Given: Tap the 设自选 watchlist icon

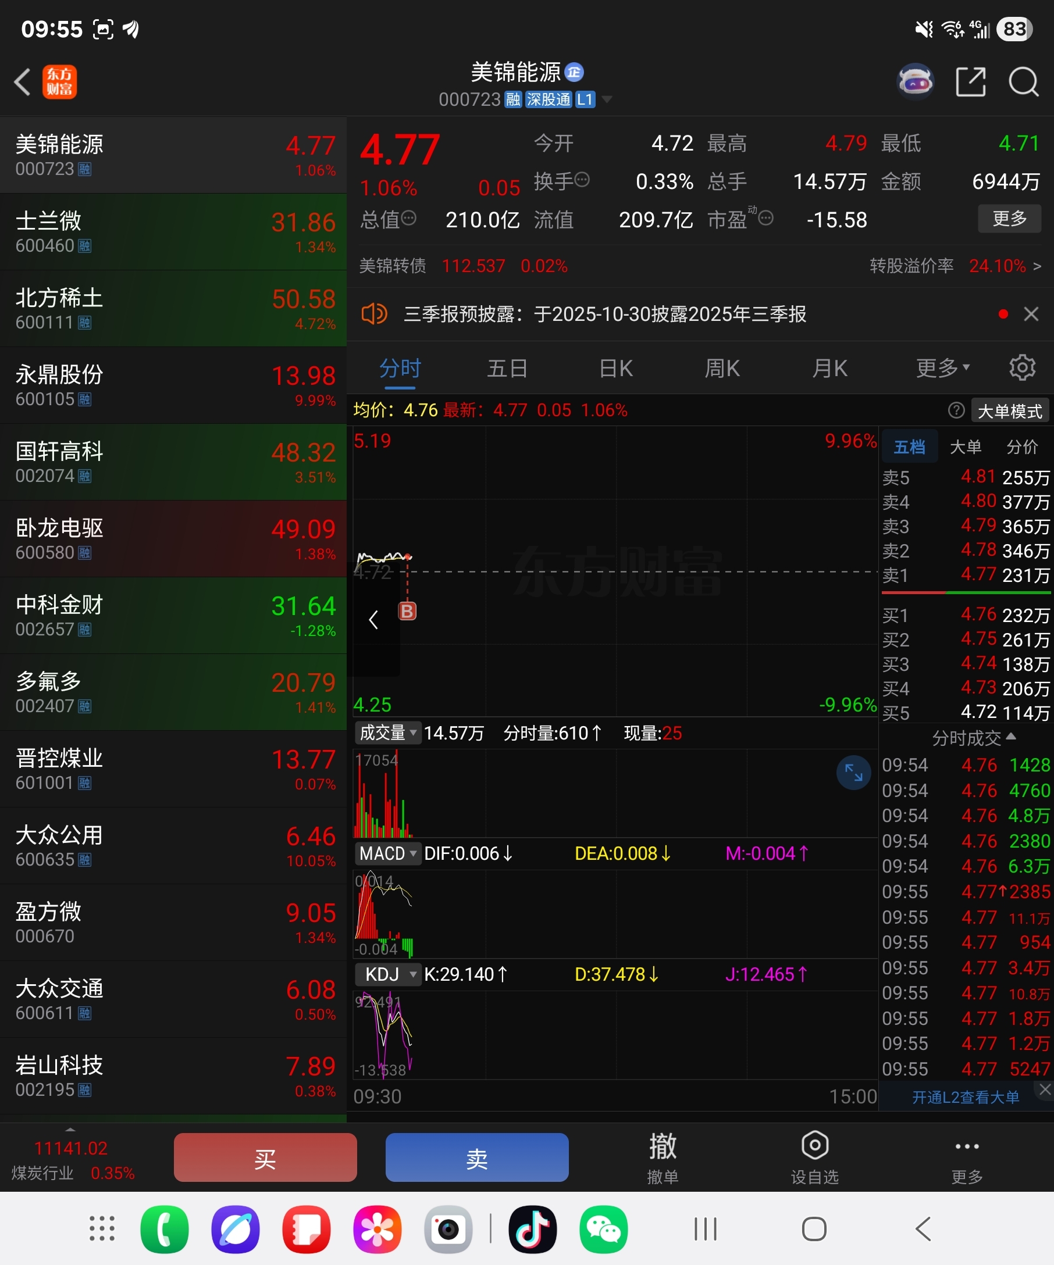Looking at the screenshot, I should coord(815,1158).
